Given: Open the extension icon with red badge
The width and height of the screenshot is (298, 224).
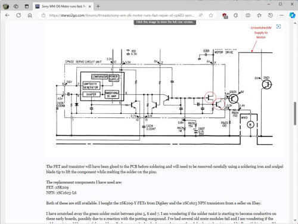Looking at the screenshot, I should (x=225, y=15).
